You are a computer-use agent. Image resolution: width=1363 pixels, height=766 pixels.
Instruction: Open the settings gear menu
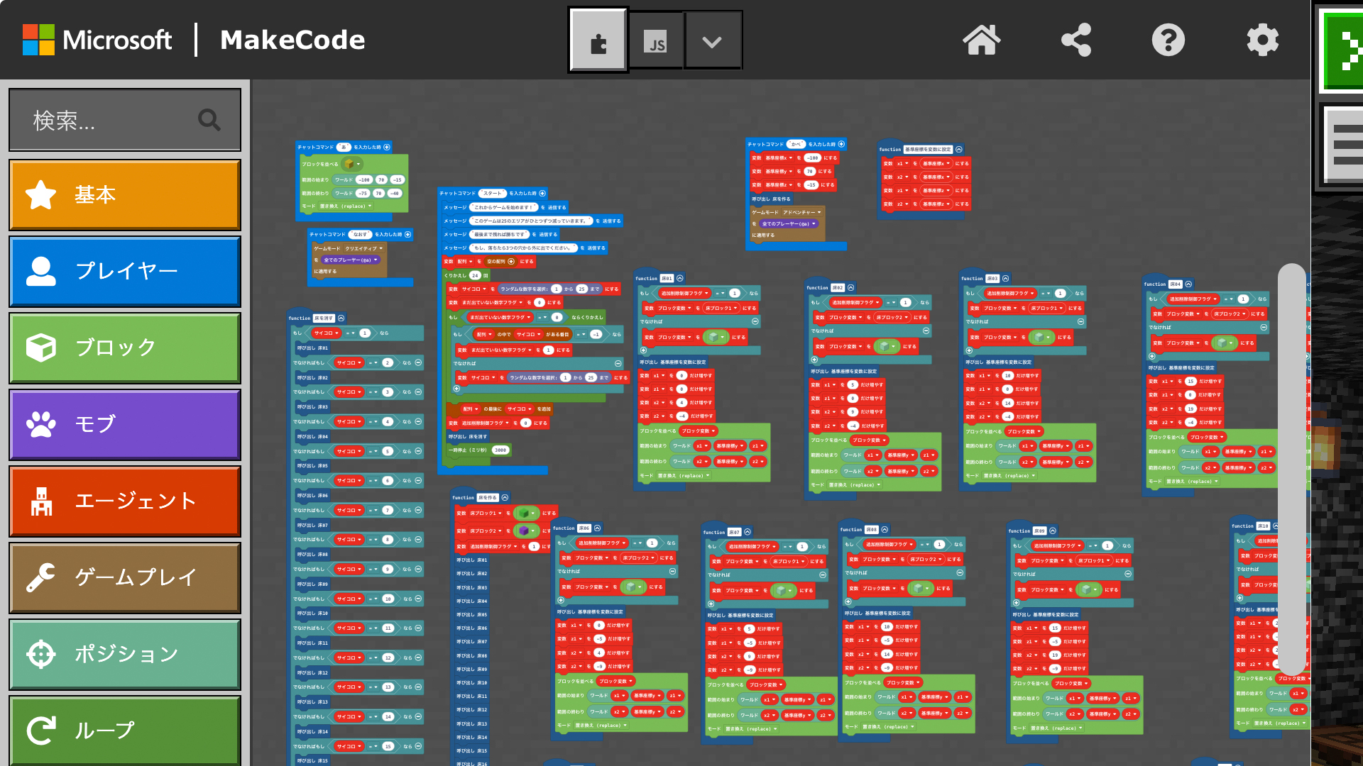(1262, 40)
